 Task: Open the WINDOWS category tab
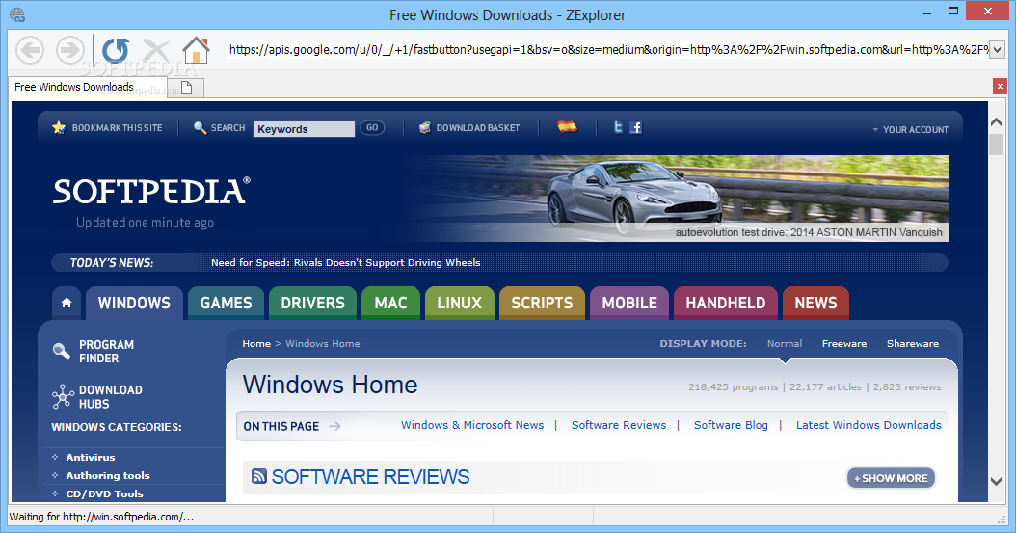(x=134, y=303)
